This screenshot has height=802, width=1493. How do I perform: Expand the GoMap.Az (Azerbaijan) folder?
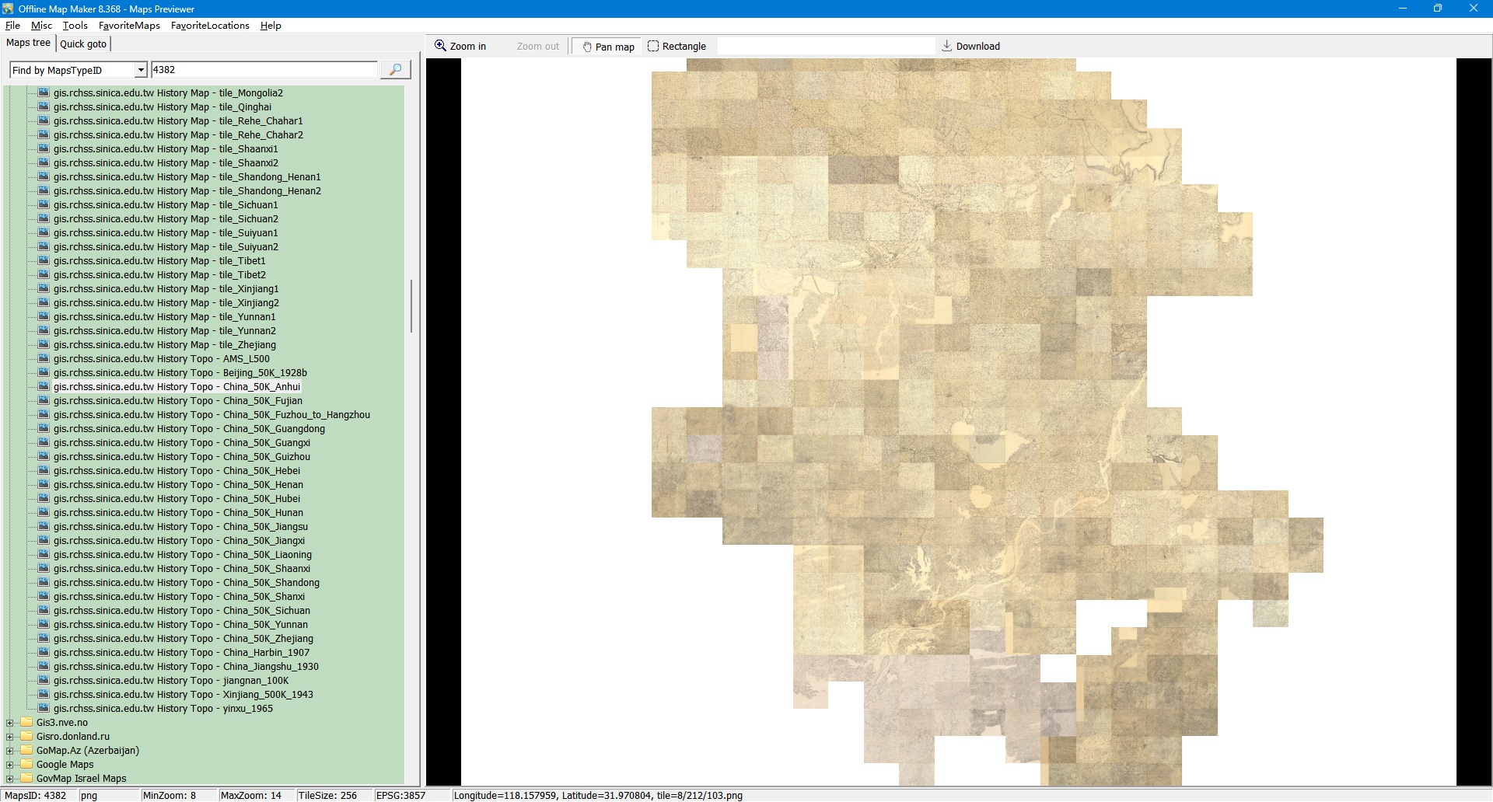[10, 751]
